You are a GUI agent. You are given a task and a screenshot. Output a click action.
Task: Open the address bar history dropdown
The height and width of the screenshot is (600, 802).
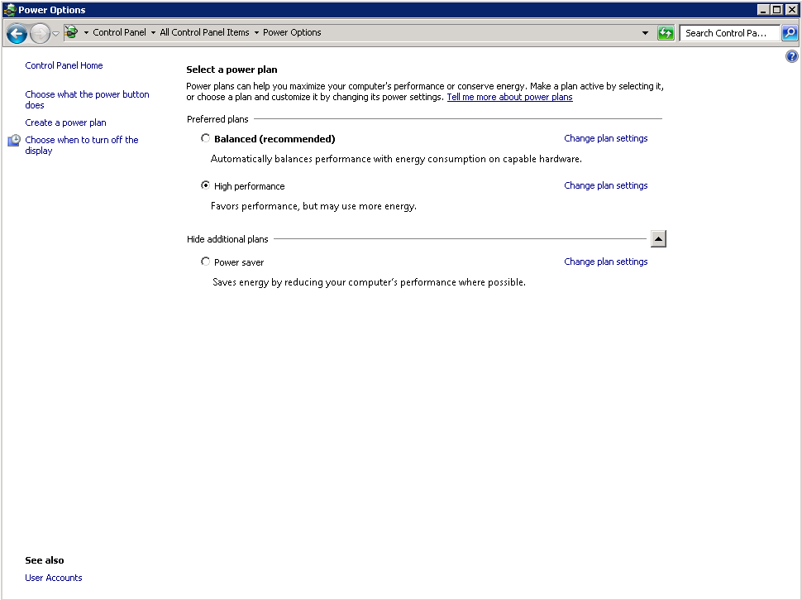click(x=645, y=33)
